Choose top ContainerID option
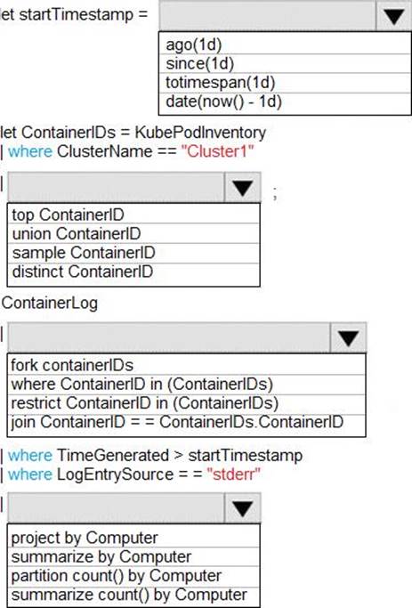The image size is (412, 608). click(x=133, y=215)
